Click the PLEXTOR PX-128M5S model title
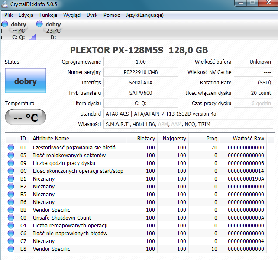 click(139, 50)
